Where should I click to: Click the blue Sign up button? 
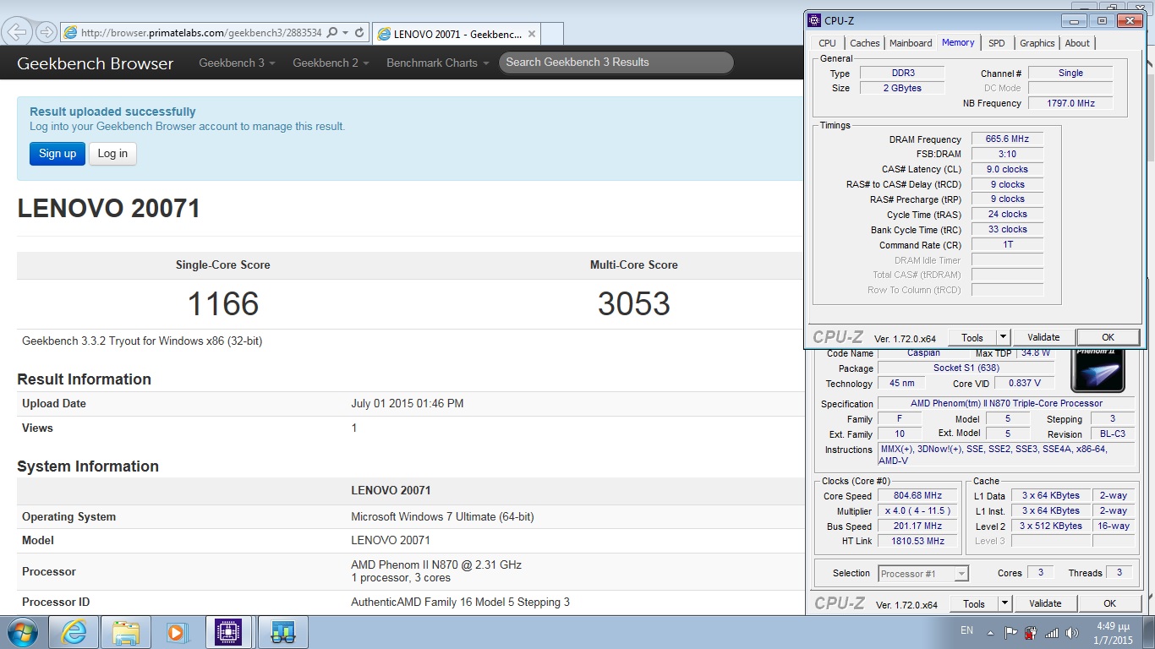coord(57,153)
